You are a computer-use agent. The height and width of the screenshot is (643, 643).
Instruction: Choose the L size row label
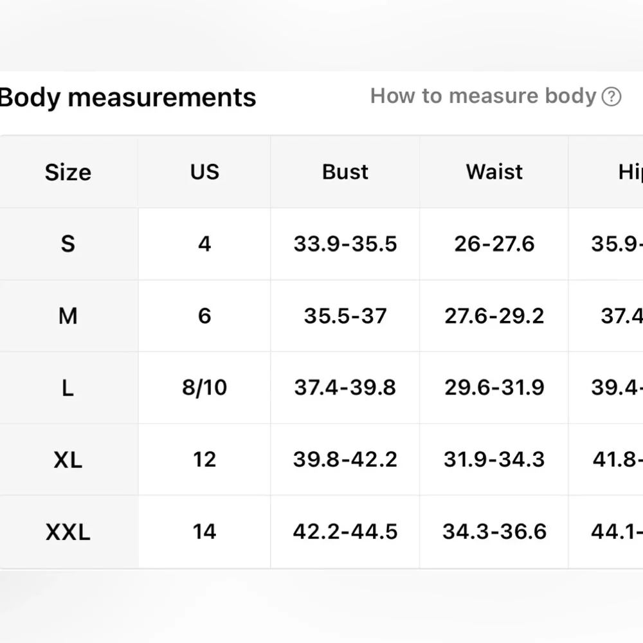(x=68, y=388)
